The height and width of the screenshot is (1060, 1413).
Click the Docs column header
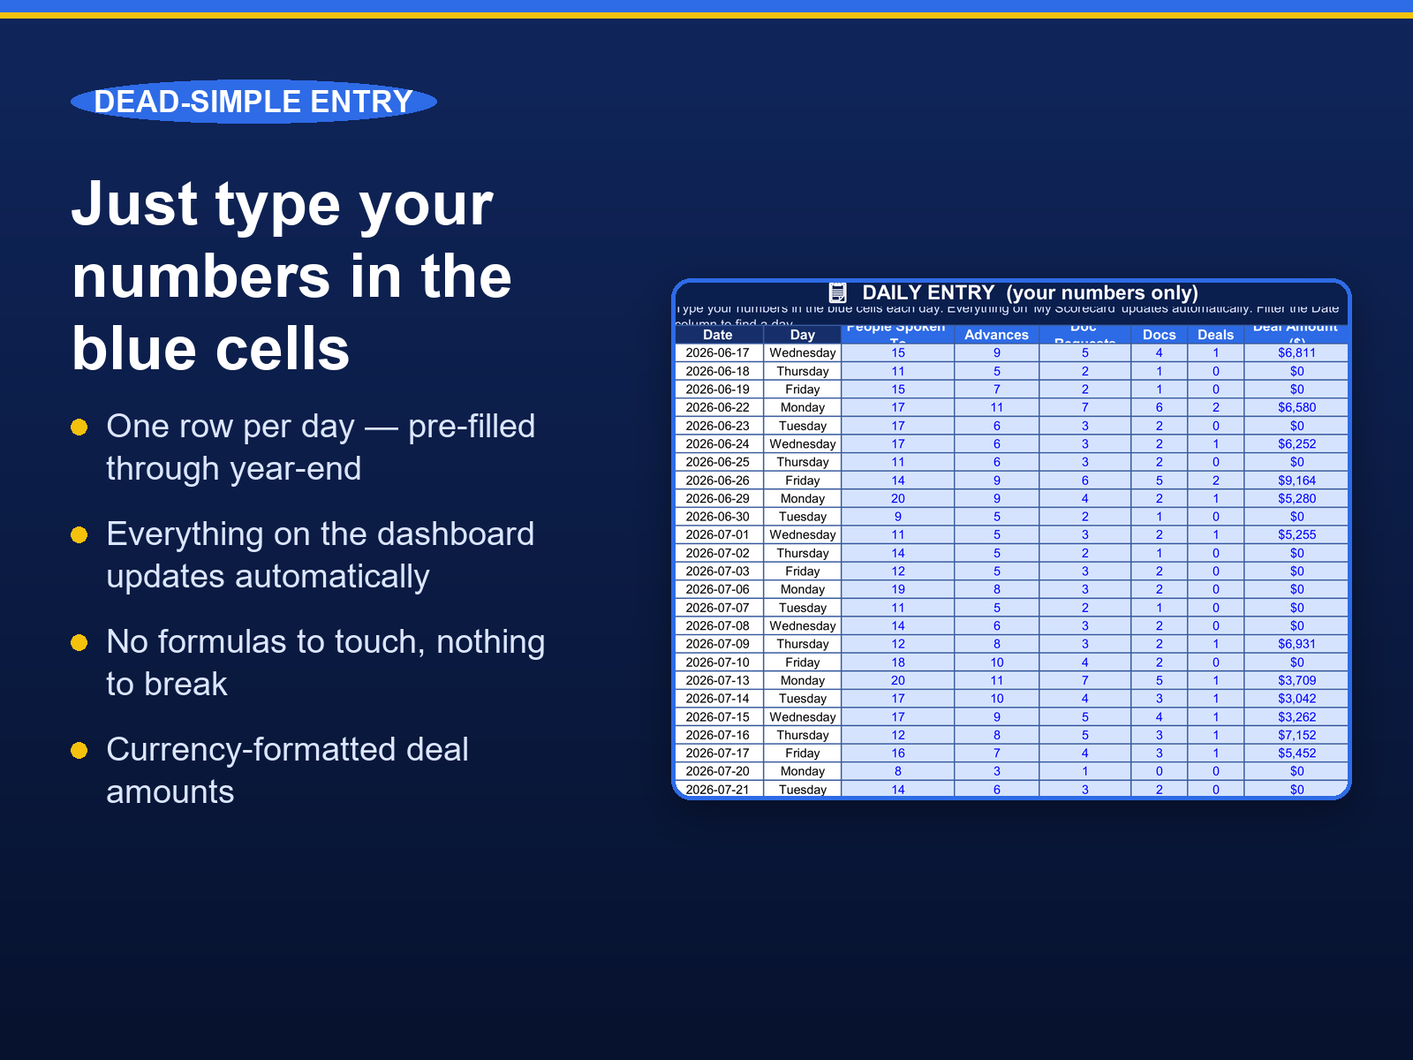1159,335
